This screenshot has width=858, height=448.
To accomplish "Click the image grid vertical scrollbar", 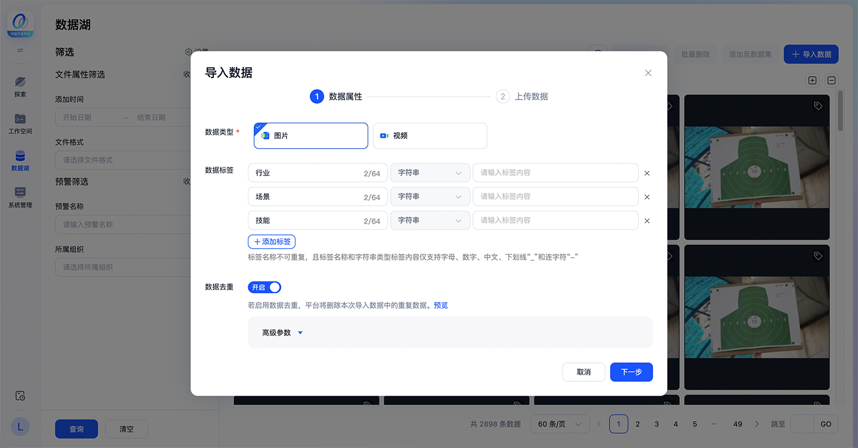I will pyautogui.click(x=841, y=111).
